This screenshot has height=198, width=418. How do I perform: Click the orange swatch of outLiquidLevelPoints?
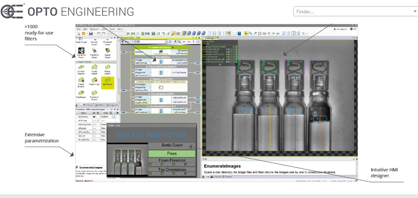pos(227,54)
